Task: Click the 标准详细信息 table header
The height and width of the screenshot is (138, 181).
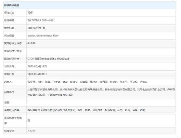Action: (x=12, y=5)
